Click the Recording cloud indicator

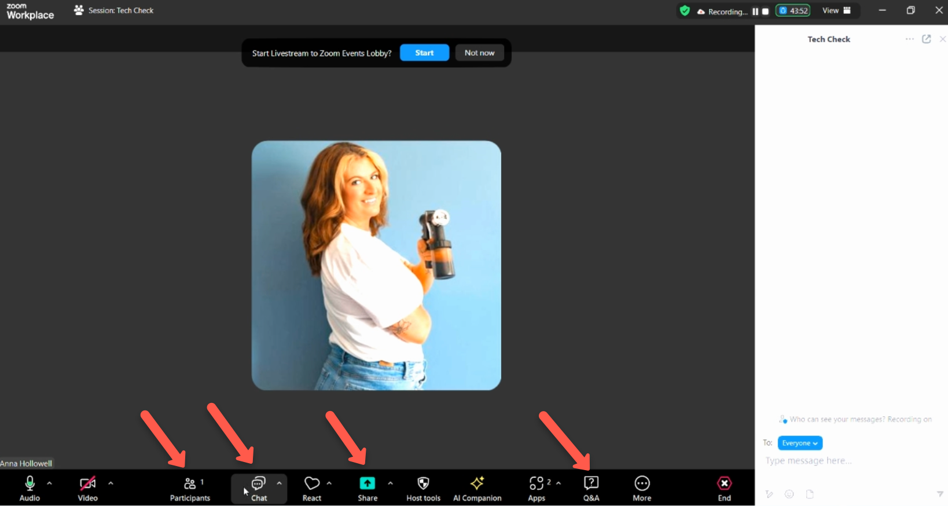722,12
